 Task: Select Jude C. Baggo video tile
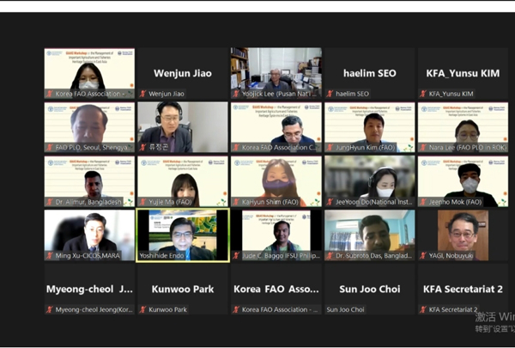point(276,234)
